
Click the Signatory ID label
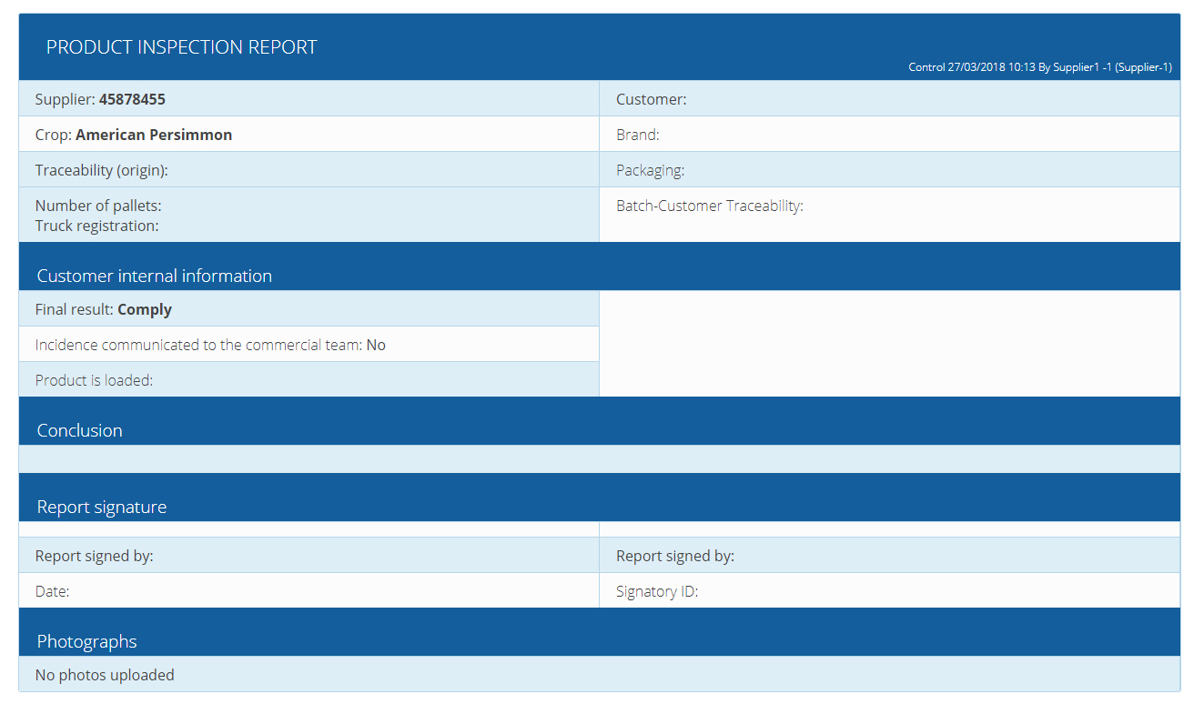[657, 591]
